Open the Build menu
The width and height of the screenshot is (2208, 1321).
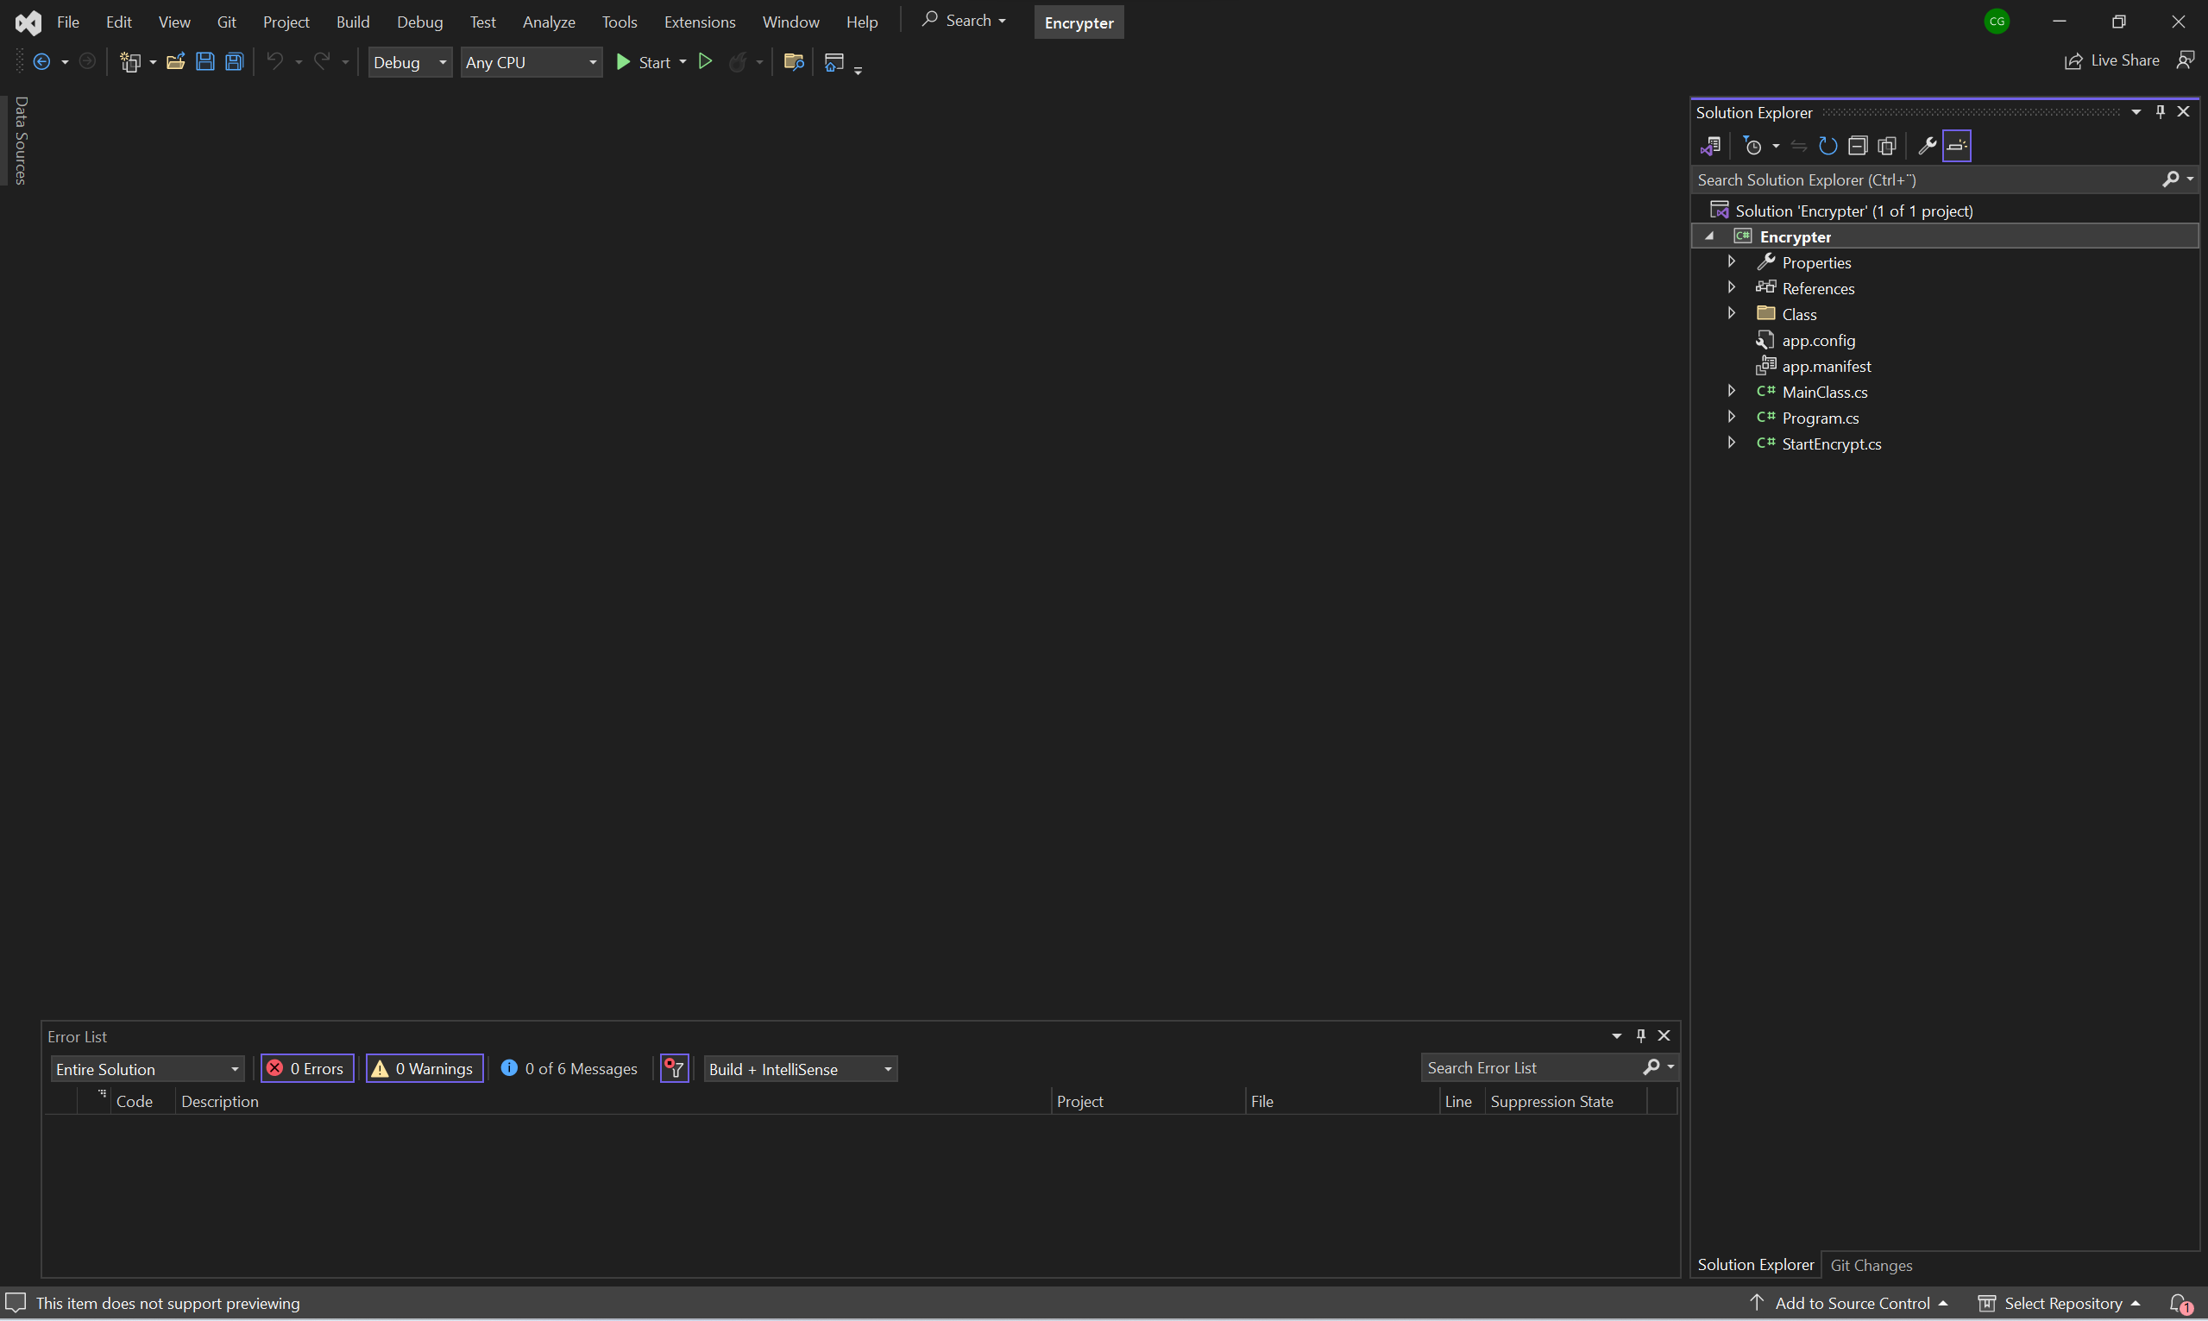pyautogui.click(x=352, y=22)
